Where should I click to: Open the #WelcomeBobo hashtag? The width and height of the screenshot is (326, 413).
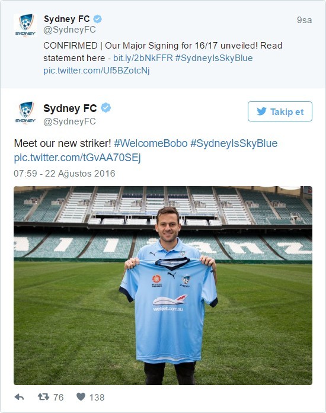coord(151,143)
